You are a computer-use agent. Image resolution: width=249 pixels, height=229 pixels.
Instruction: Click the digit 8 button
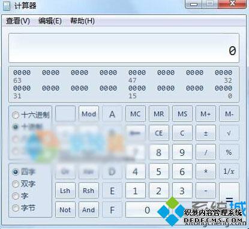click(x=159, y=152)
